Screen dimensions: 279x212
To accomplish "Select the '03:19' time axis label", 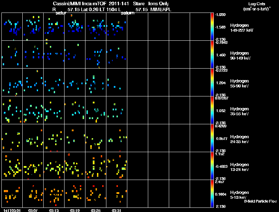I will (x=75, y=210).
